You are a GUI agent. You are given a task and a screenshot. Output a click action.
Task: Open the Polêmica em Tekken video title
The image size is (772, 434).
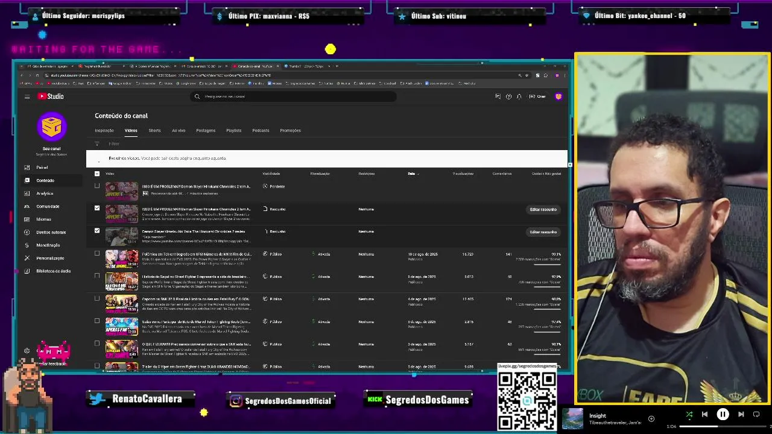[x=197, y=254]
